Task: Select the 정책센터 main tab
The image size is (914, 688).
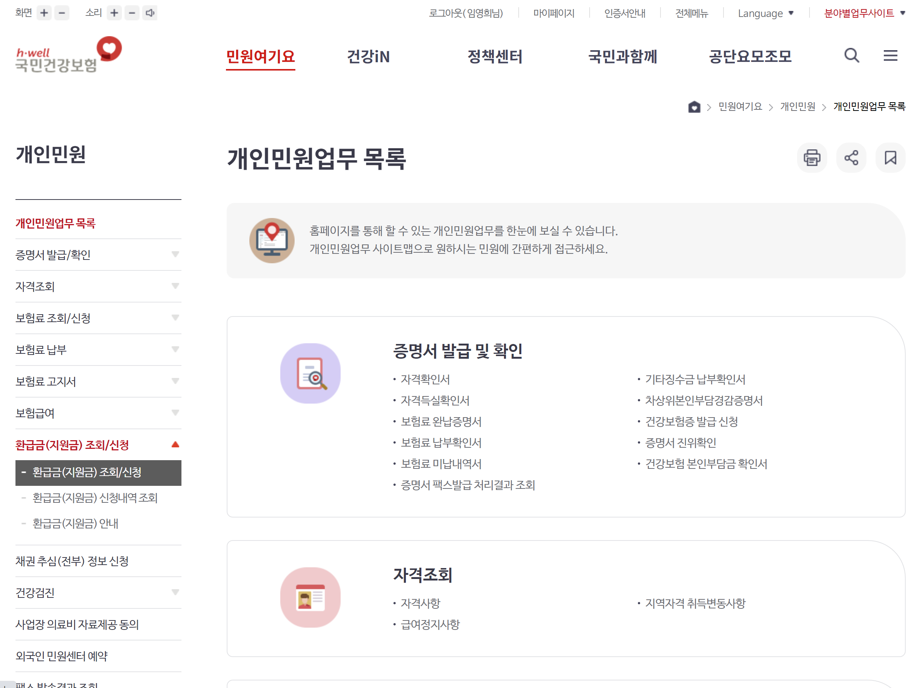Action: click(x=495, y=57)
